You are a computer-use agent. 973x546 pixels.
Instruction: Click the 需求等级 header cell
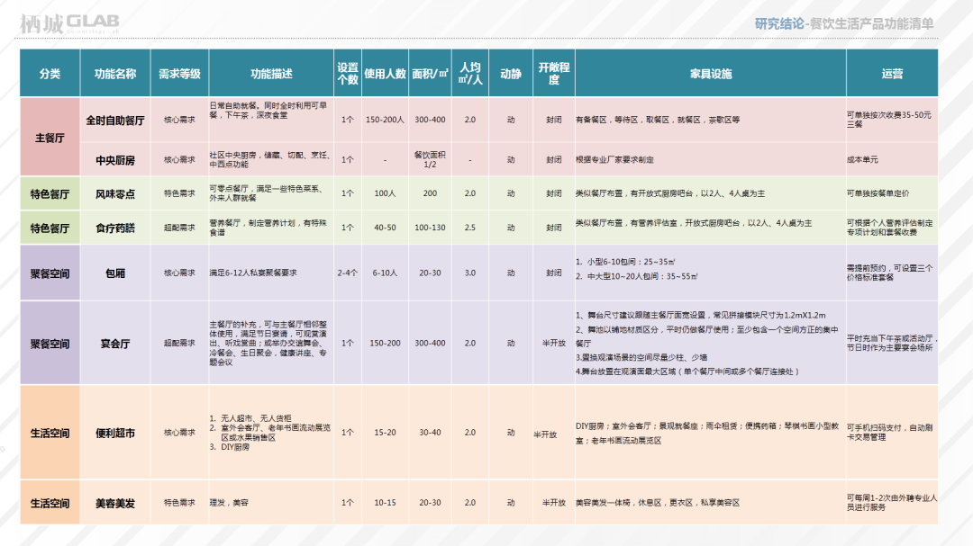click(179, 74)
